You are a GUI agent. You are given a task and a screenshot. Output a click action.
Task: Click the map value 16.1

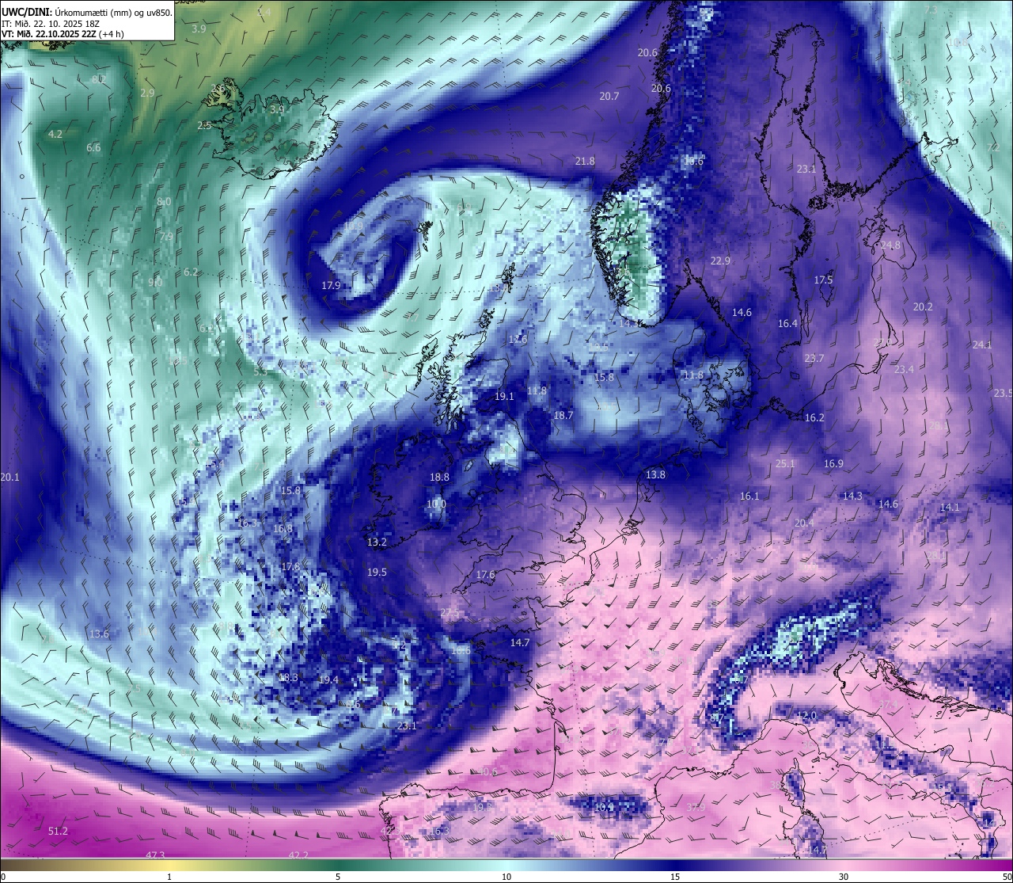pyautogui.click(x=749, y=496)
